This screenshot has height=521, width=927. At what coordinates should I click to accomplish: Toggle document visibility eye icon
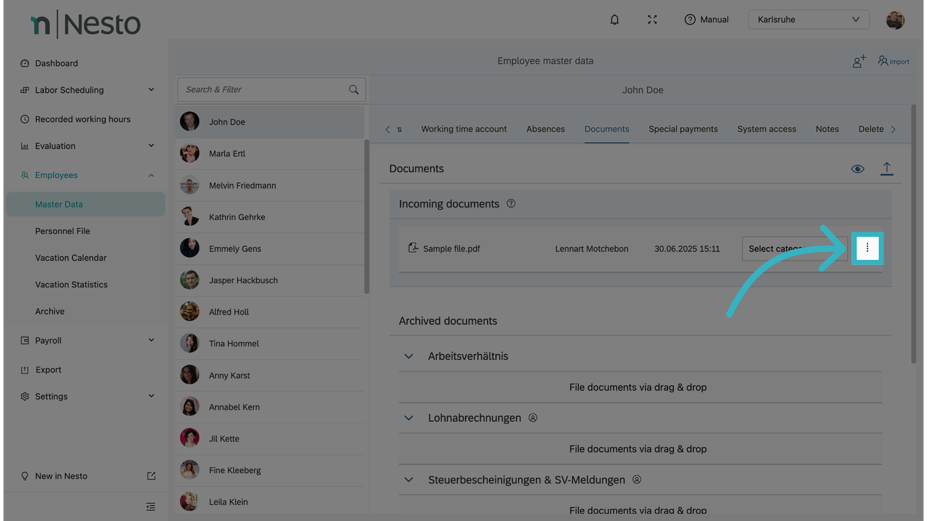(x=857, y=169)
